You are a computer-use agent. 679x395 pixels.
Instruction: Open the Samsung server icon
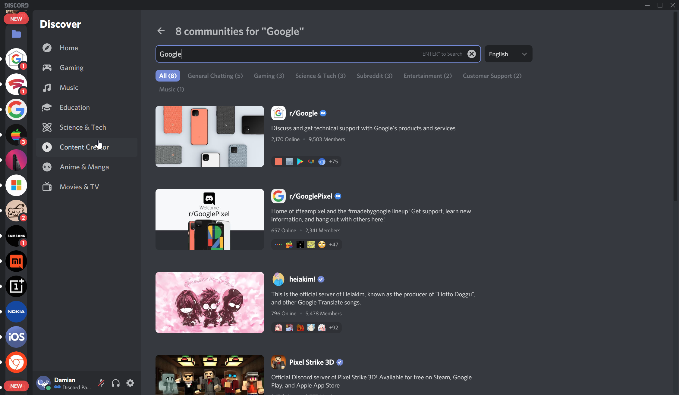(x=16, y=236)
